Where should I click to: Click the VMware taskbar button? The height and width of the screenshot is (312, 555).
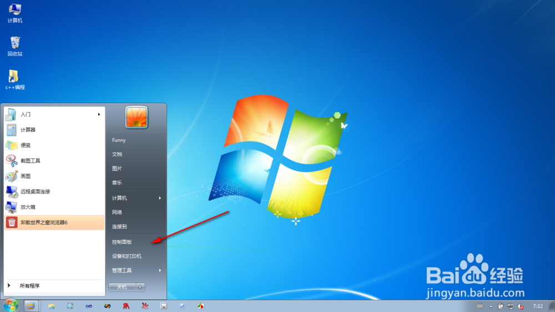point(31,306)
